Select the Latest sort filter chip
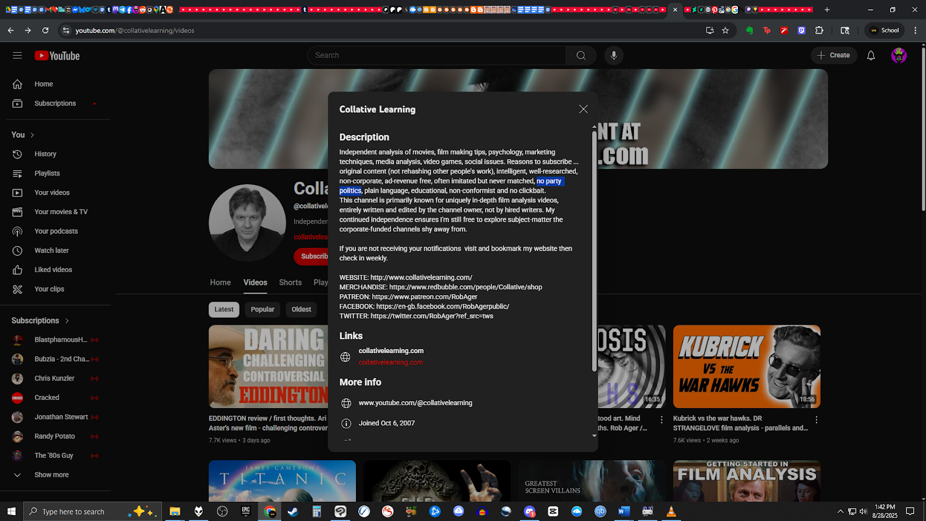Image resolution: width=926 pixels, height=521 pixels. point(223,310)
